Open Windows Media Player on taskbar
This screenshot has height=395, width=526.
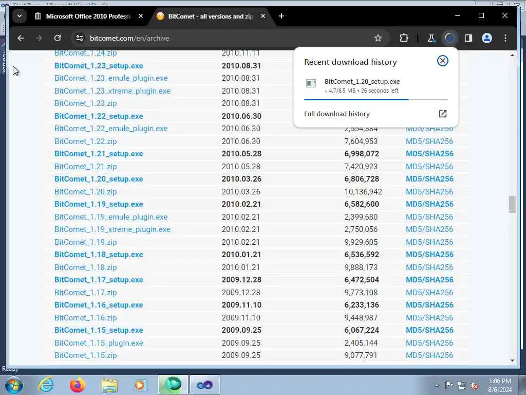click(x=141, y=385)
